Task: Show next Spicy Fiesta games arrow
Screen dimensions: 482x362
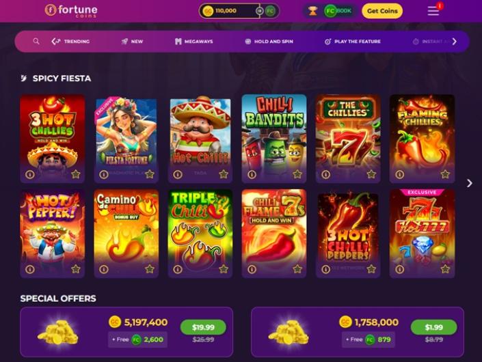Action: tap(469, 183)
